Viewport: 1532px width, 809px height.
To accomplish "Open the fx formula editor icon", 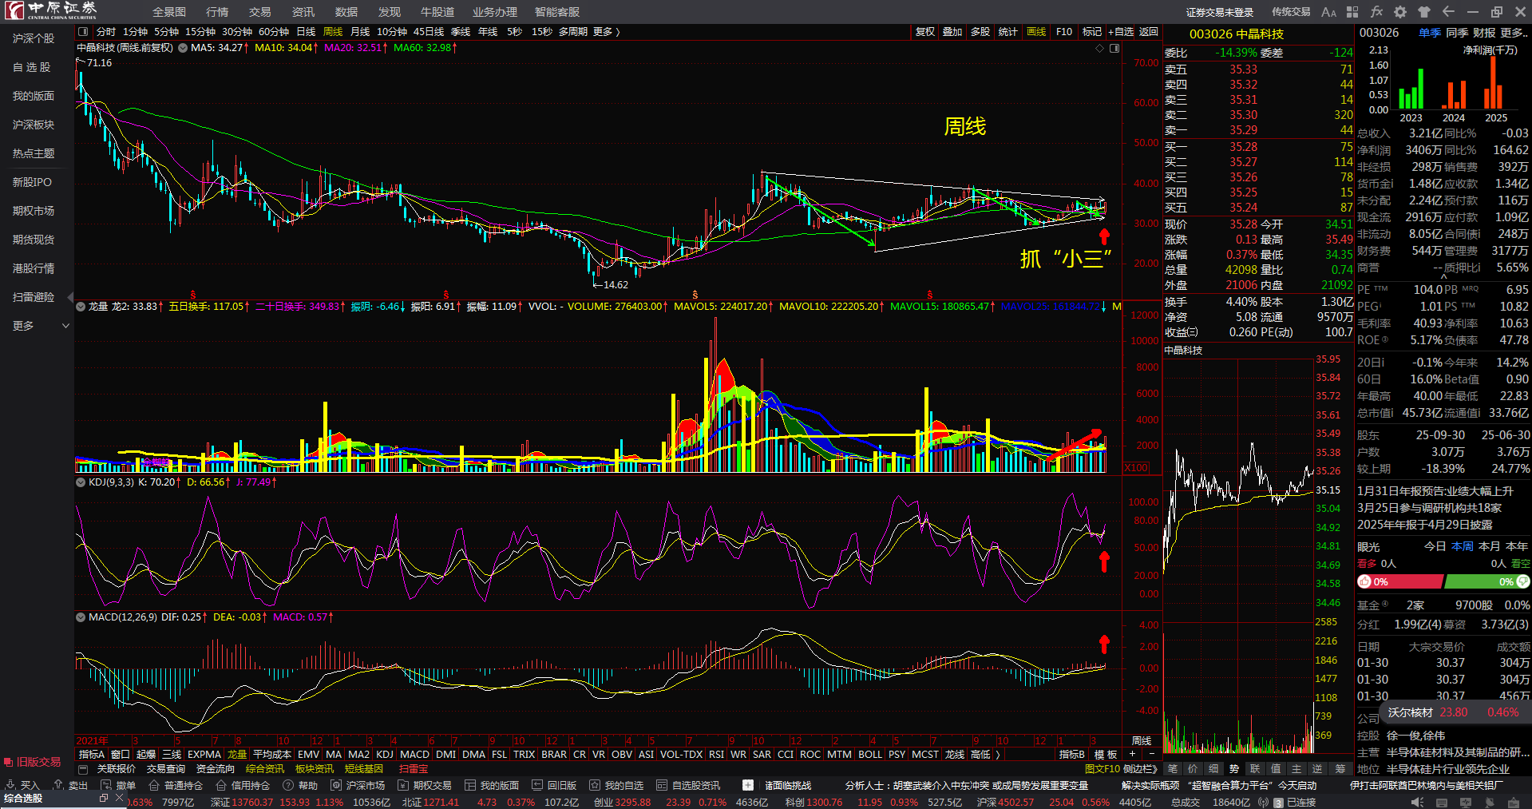I will (1376, 12).
